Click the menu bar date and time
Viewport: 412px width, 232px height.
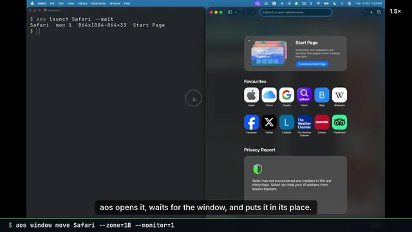click(x=368, y=3)
